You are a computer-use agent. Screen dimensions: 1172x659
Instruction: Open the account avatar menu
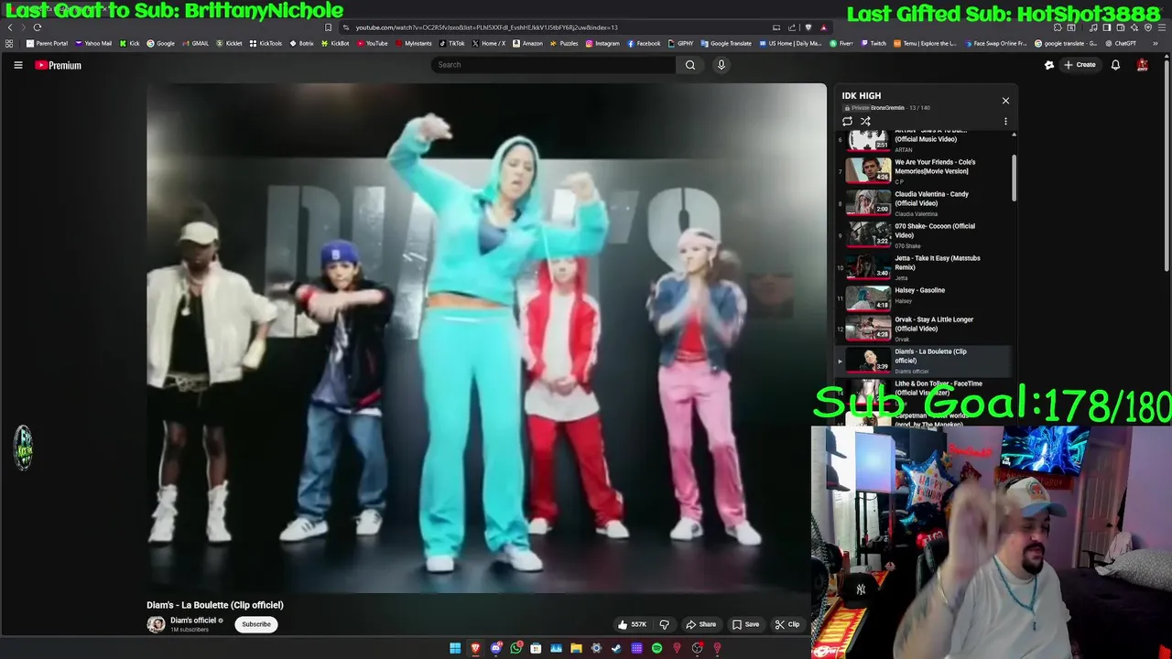(1143, 65)
